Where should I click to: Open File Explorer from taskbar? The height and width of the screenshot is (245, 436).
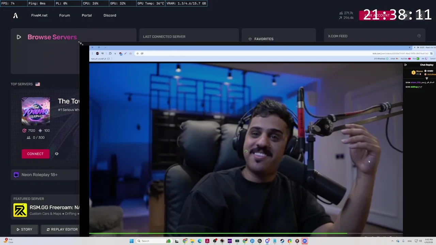[192, 241]
